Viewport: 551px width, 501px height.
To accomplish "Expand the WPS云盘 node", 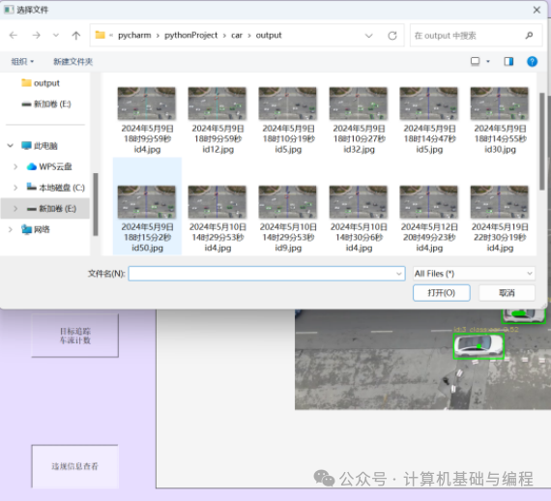I will 15,166.
